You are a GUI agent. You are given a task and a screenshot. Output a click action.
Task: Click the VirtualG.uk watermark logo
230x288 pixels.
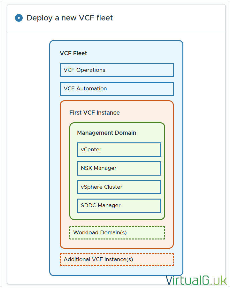[x=196, y=280]
